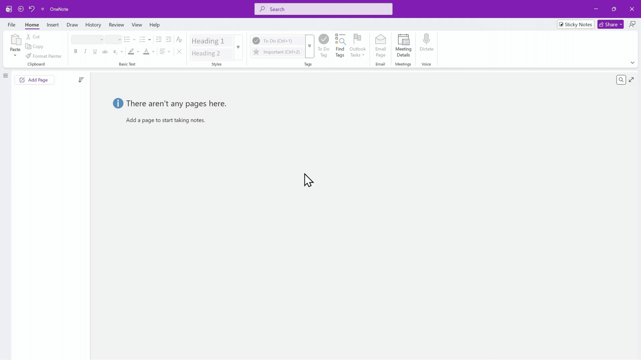Screen dimensions: 641x360
Task: Open the magnifier search icon above the page
Action: pyautogui.click(x=621, y=80)
